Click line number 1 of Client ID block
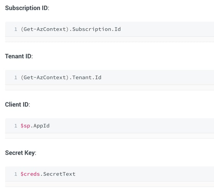This screenshot has width=214, height=190. [16, 126]
